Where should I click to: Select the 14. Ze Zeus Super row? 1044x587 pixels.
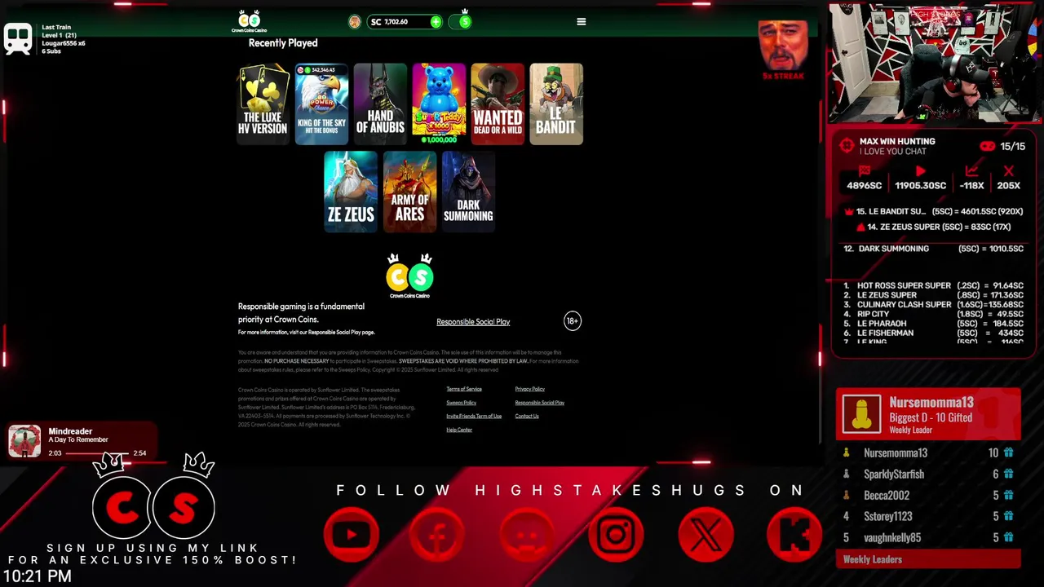click(933, 227)
